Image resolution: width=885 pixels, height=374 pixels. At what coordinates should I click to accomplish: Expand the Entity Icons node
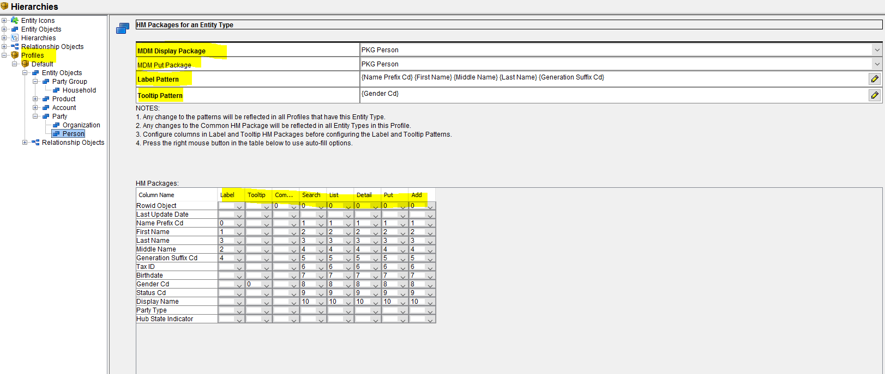pos(4,21)
